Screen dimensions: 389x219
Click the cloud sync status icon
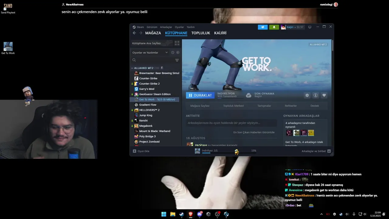[249, 95]
